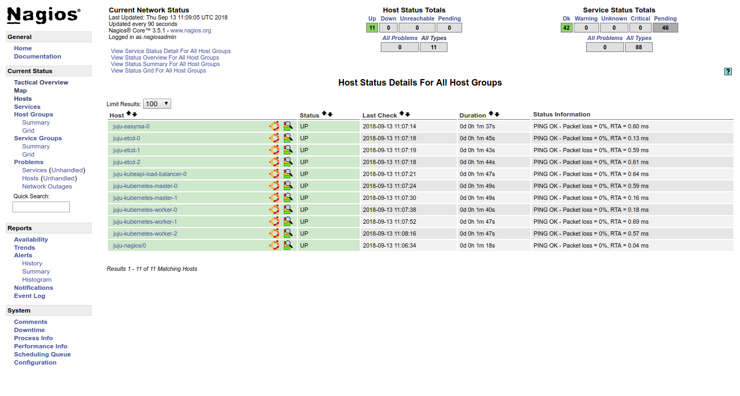Image resolution: width=740 pixels, height=396 pixels.
Task: Click View Status Summary For All Host Groups
Action: [165, 64]
